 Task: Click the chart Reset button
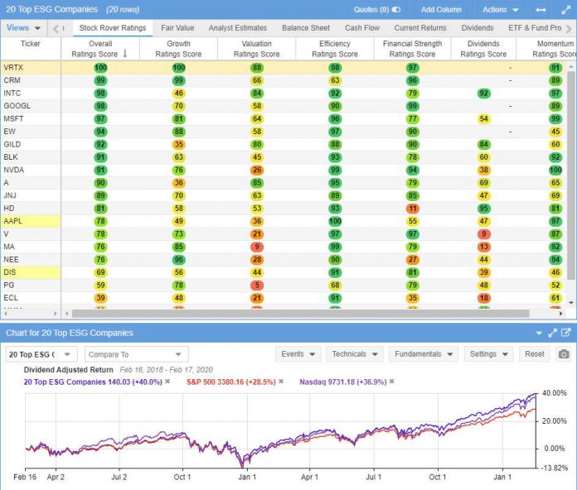pyautogui.click(x=535, y=354)
